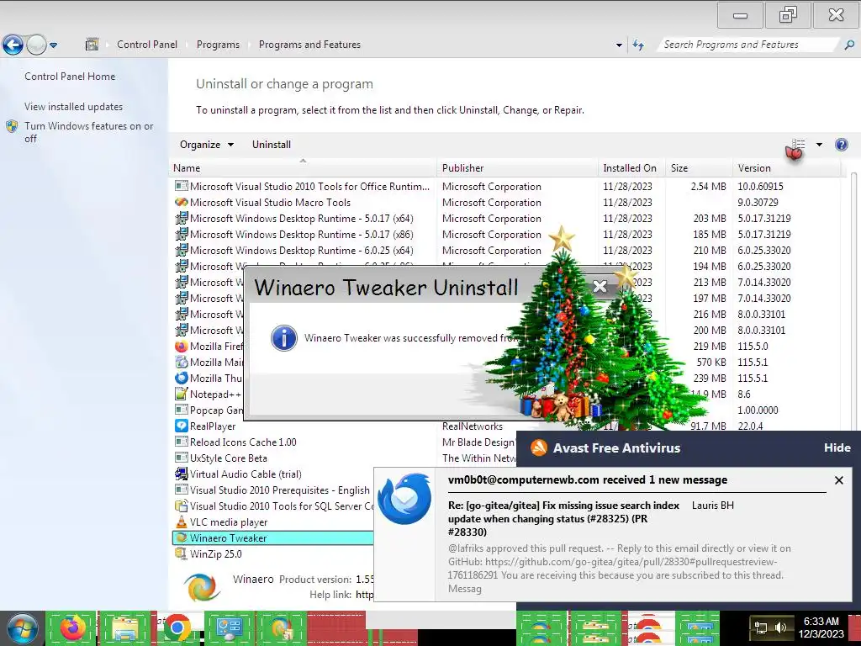
Task: Hide the Avast Free Antivirus popup
Action: pyautogui.click(x=837, y=447)
